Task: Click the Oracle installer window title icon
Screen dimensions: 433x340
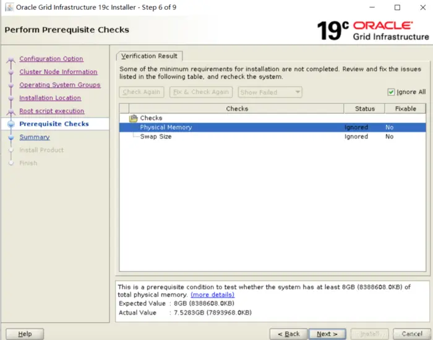Action: [9, 7]
